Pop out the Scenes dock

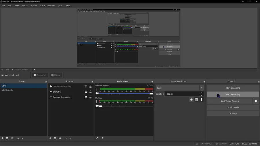coord(46,82)
